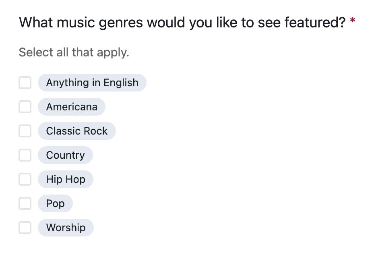Select the Worship label chip

(x=66, y=228)
